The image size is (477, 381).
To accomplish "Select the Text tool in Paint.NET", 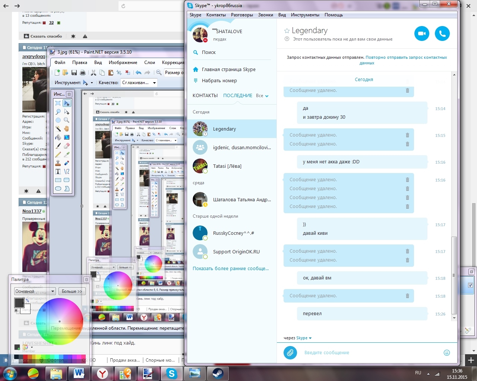I will pyautogui.click(x=58, y=172).
